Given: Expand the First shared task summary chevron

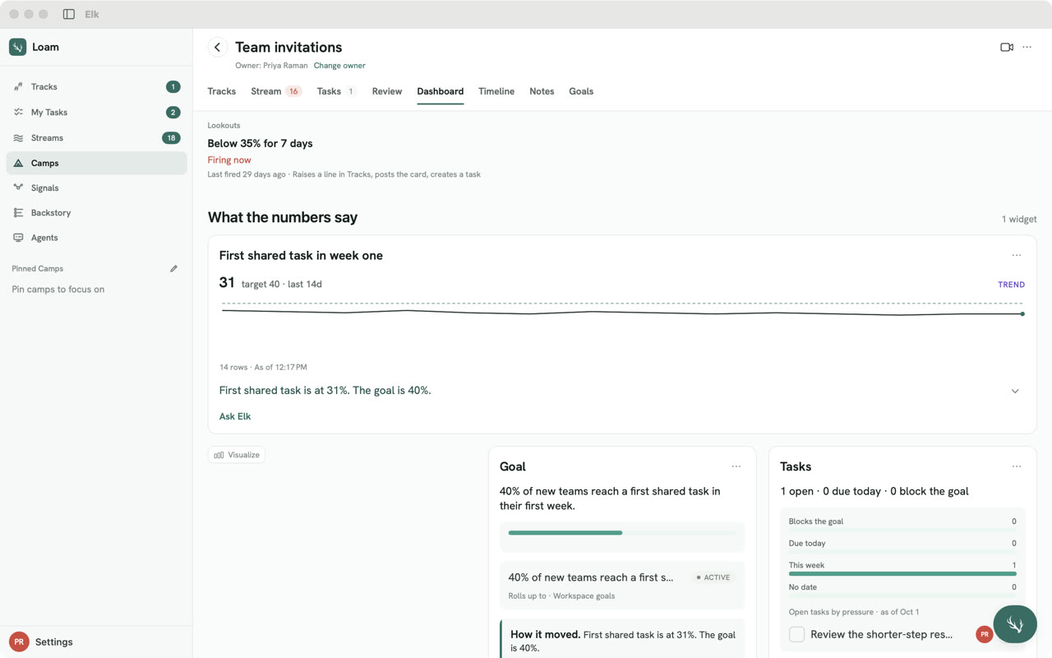Looking at the screenshot, I should 1015,391.
